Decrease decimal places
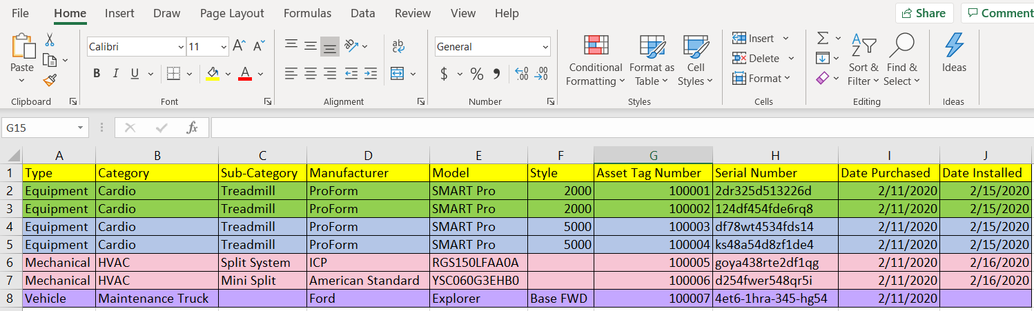The image size is (1034, 311). 542,74
